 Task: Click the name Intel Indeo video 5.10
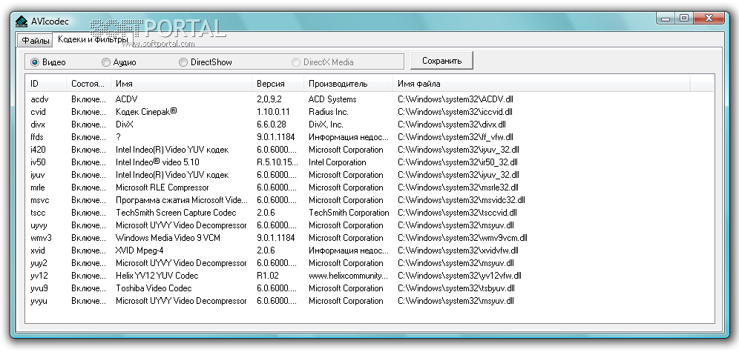click(x=157, y=162)
